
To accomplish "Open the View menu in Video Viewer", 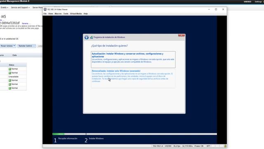I will (50, 14).
